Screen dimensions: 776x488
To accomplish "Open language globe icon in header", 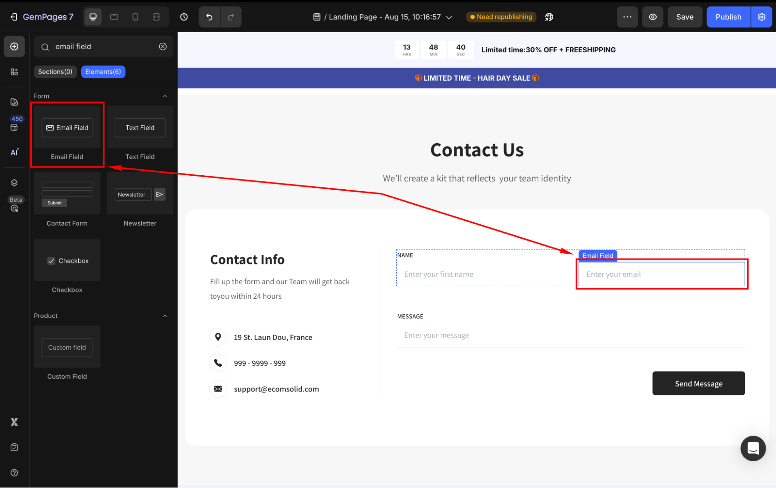I will (x=549, y=17).
